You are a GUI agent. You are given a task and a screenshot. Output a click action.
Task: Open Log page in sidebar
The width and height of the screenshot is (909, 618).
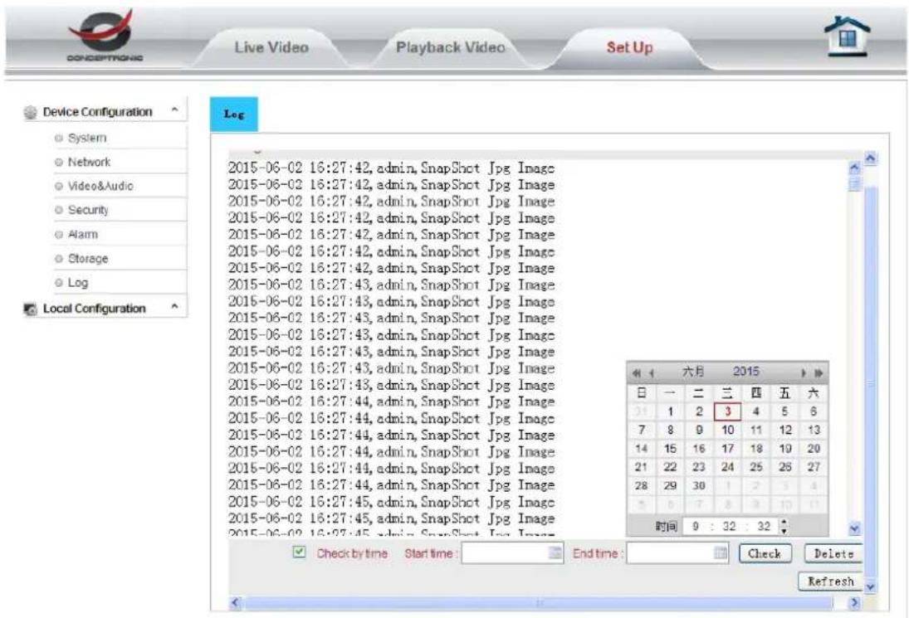point(78,283)
